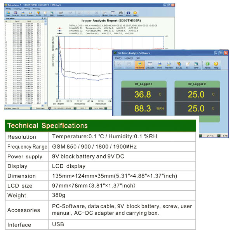
Task: Open the Login menu in ToClient
Action: (x=129, y=58)
